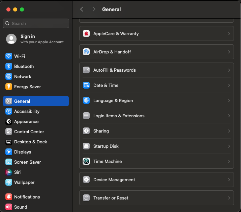Go to Network settings
Viewport: 241px width, 212px height.
coord(36,76)
